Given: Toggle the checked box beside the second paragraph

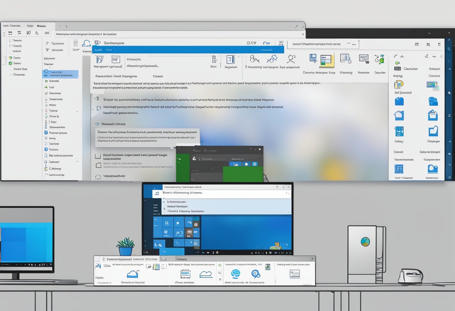Looking at the screenshot, I should click(x=98, y=108).
